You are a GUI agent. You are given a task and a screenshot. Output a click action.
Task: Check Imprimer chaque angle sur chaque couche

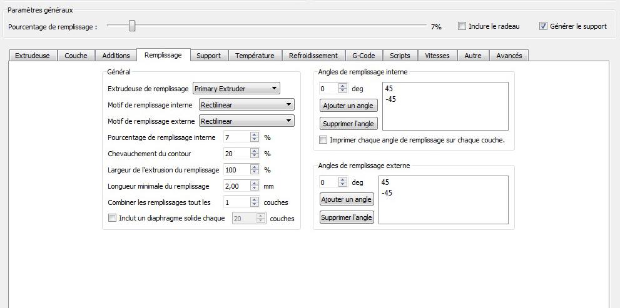click(323, 140)
